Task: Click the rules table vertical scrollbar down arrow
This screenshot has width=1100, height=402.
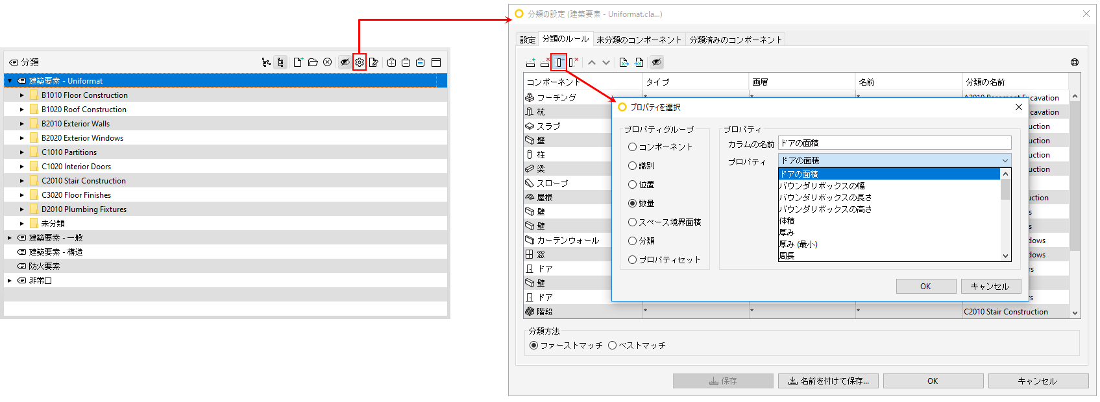Action: tap(1075, 313)
